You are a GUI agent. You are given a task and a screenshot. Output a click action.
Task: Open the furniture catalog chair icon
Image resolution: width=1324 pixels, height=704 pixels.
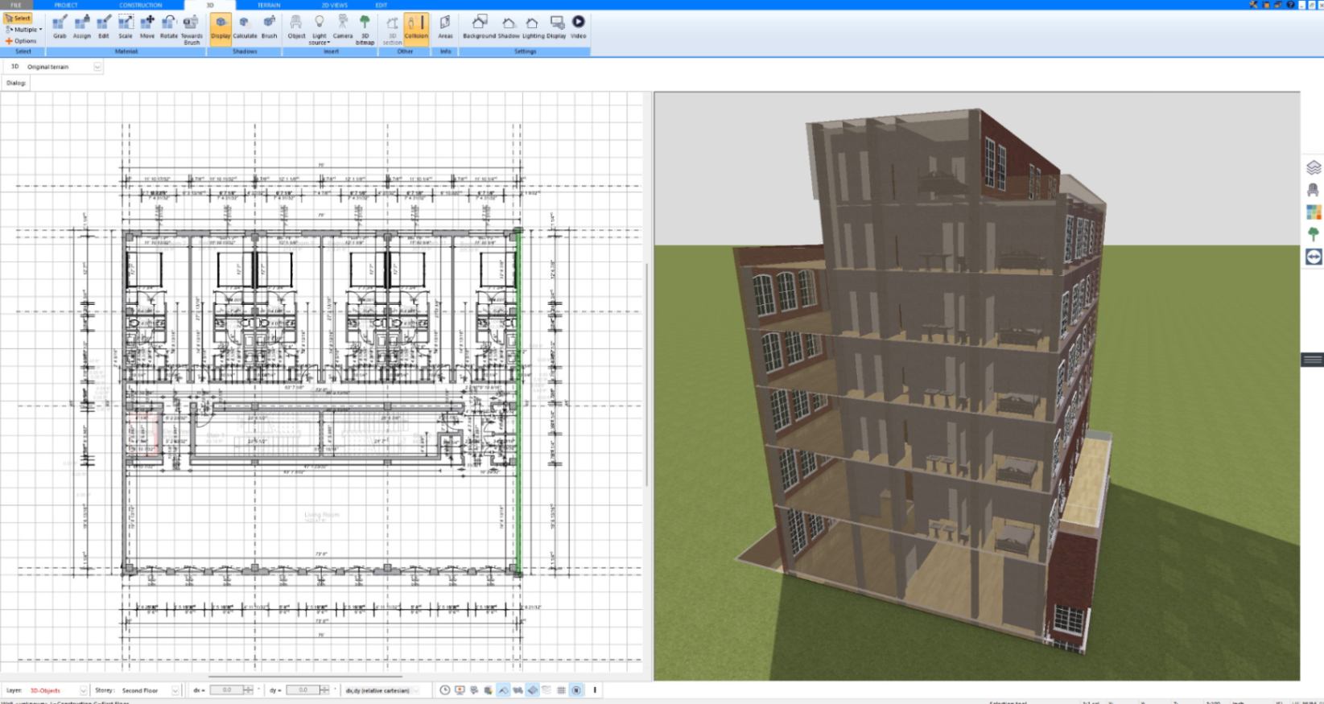pyautogui.click(x=1314, y=190)
